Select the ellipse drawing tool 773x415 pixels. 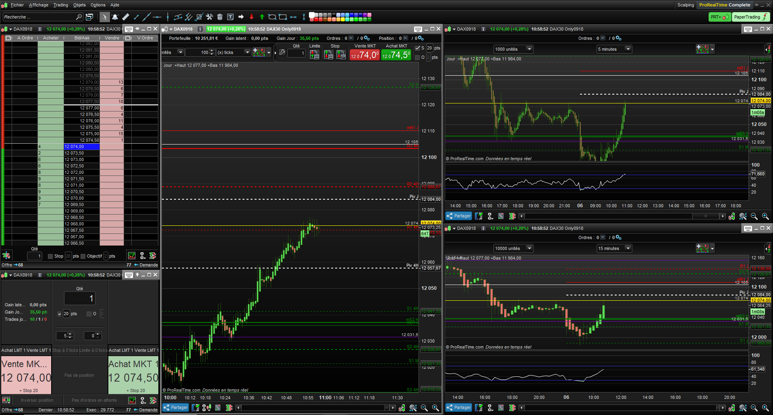272,17
